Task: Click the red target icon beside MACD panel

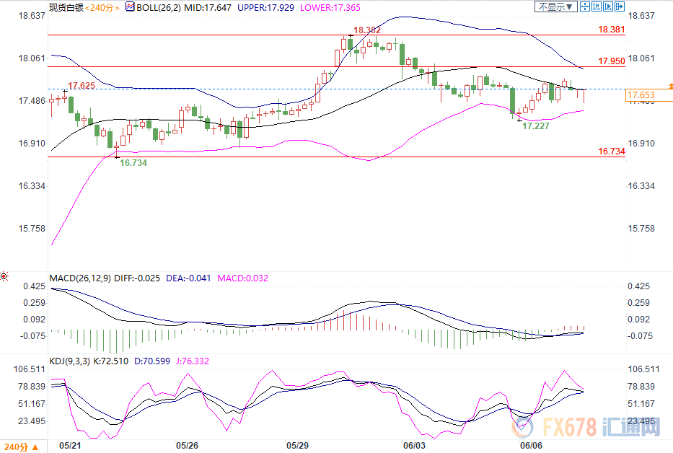Action: tap(4, 276)
